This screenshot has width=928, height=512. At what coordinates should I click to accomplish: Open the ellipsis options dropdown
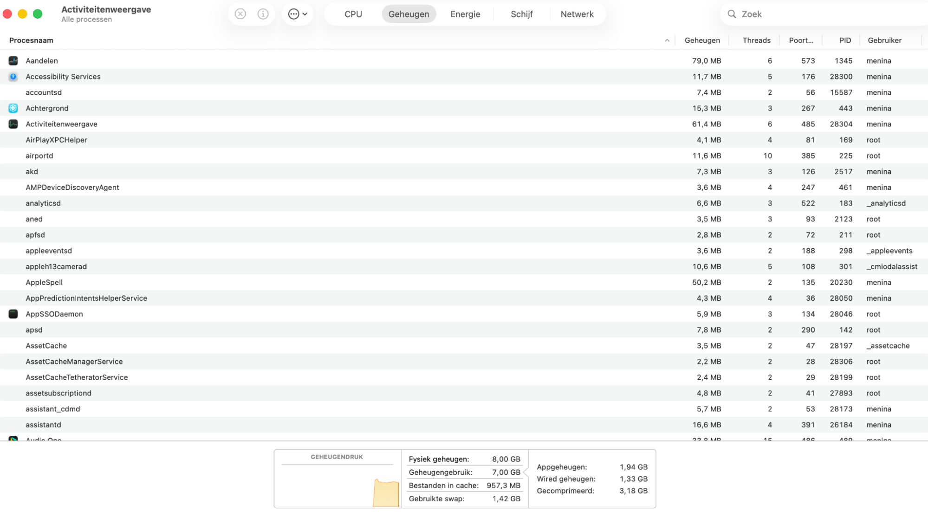pos(297,14)
